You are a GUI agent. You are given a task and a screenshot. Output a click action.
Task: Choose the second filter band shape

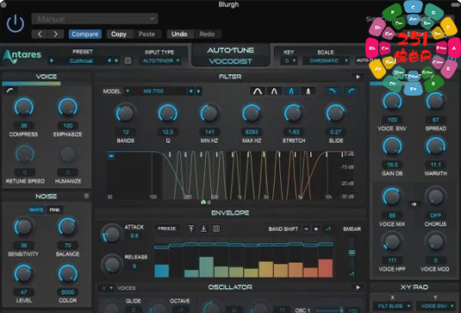(x=274, y=91)
